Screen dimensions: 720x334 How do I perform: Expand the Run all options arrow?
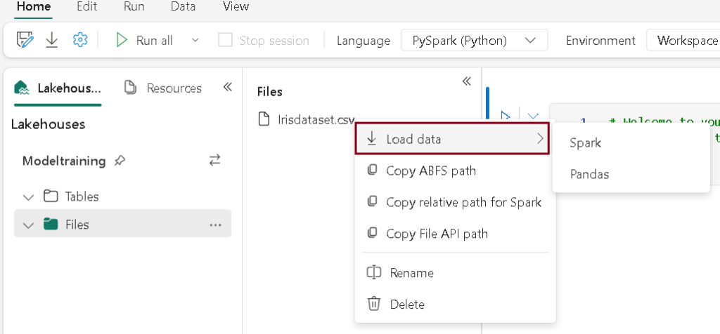click(195, 41)
